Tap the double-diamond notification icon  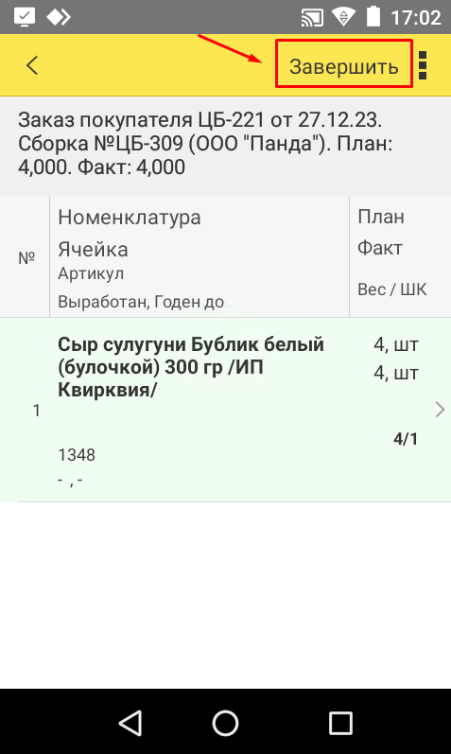point(59,17)
